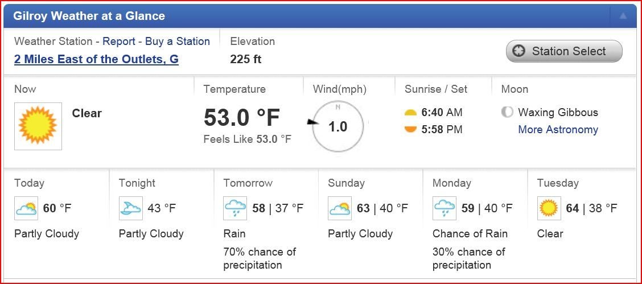Open the weather station Report link
Screen dimensions: 642x284
point(119,41)
